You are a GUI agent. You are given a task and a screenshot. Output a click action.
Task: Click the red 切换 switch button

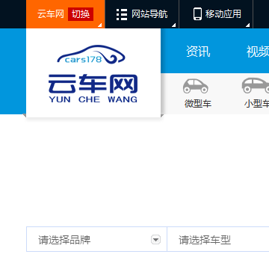click(x=81, y=14)
